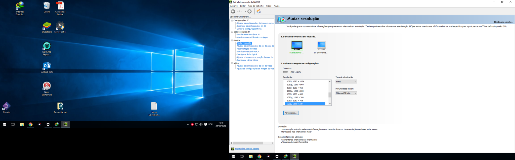Show hidden tray icons chevron

click(188, 124)
